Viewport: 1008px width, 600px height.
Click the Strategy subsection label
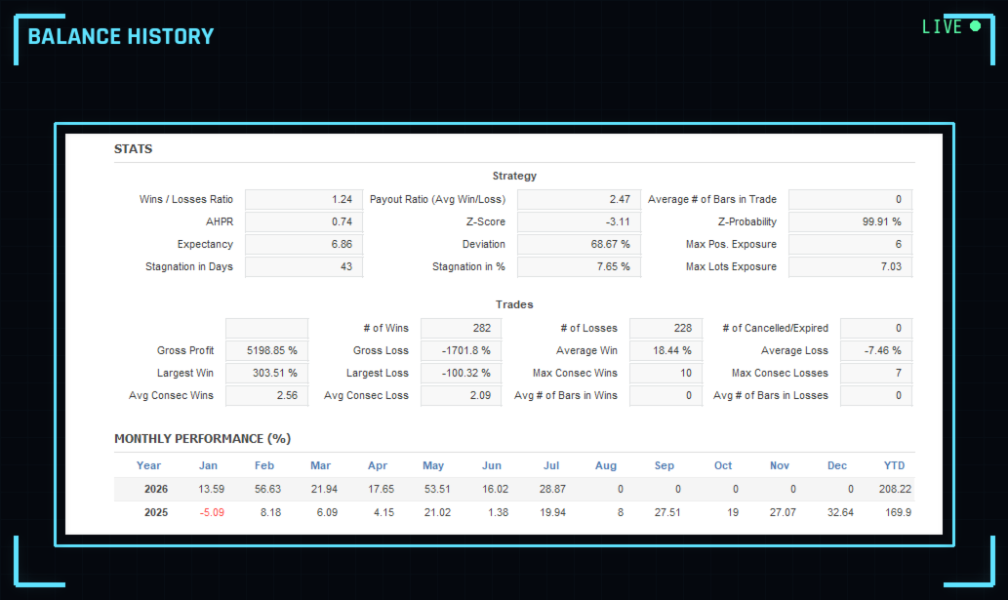pos(514,176)
